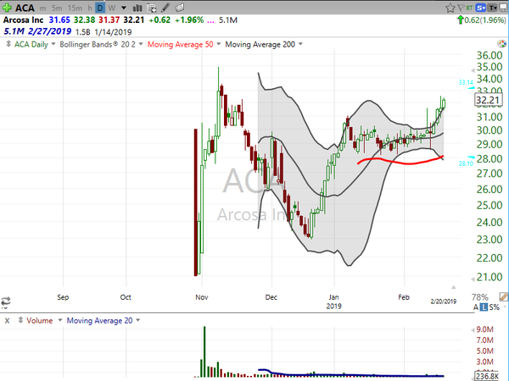
Task: Open the color palette icon
Action: [501, 44]
